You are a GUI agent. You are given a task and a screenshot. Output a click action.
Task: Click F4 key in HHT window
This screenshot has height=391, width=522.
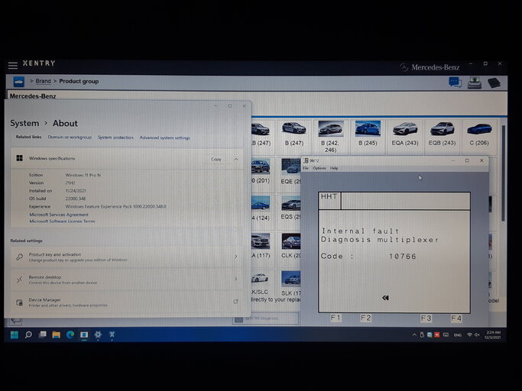(x=456, y=318)
